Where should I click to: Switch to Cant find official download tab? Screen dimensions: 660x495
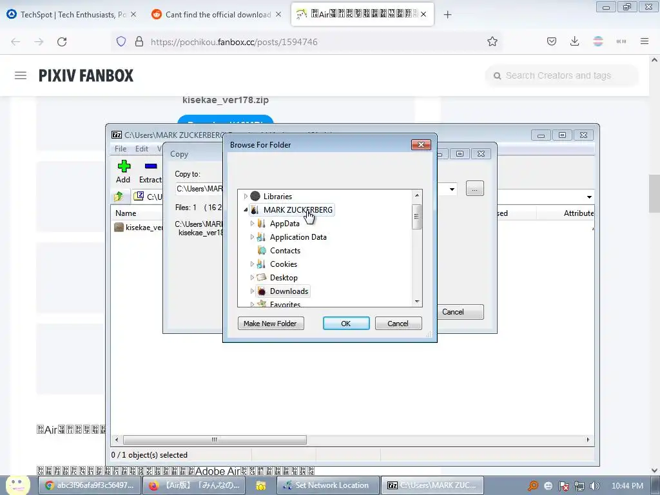213,15
